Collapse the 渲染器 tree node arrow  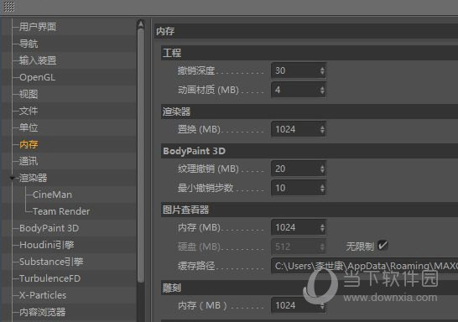12,178
